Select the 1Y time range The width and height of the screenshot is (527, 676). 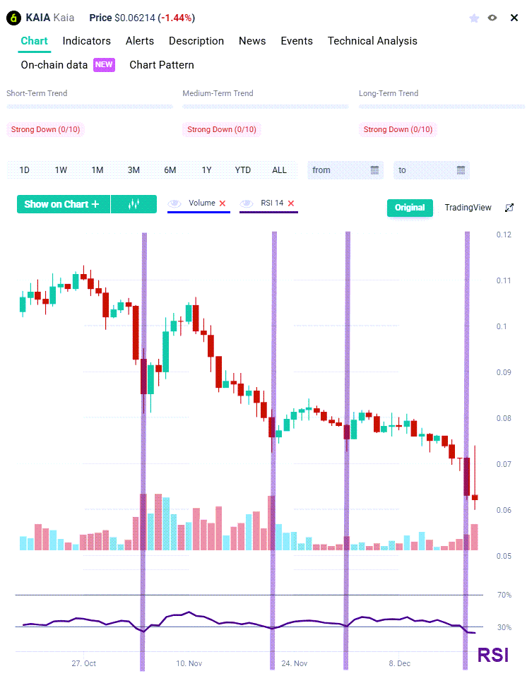[x=206, y=170]
